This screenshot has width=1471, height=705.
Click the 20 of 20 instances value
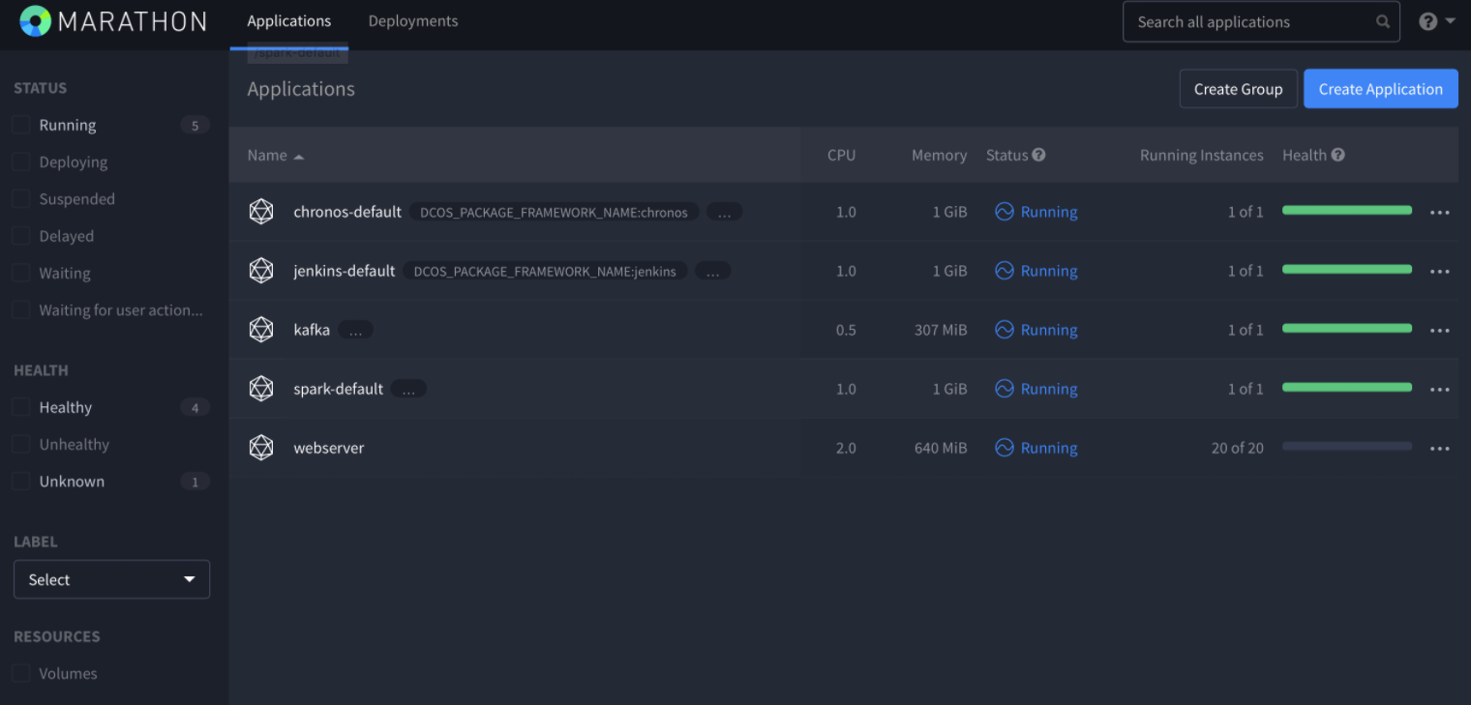(x=1237, y=448)
